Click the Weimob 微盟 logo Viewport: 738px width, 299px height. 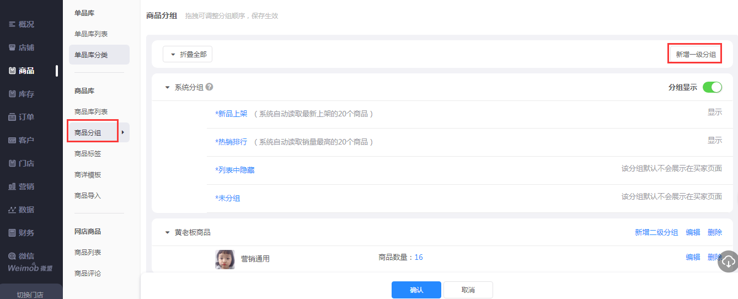click(x=30, y=268)
